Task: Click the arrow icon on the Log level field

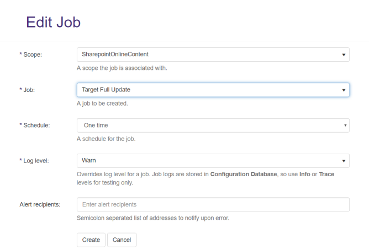Action: (x=344, y=161)
